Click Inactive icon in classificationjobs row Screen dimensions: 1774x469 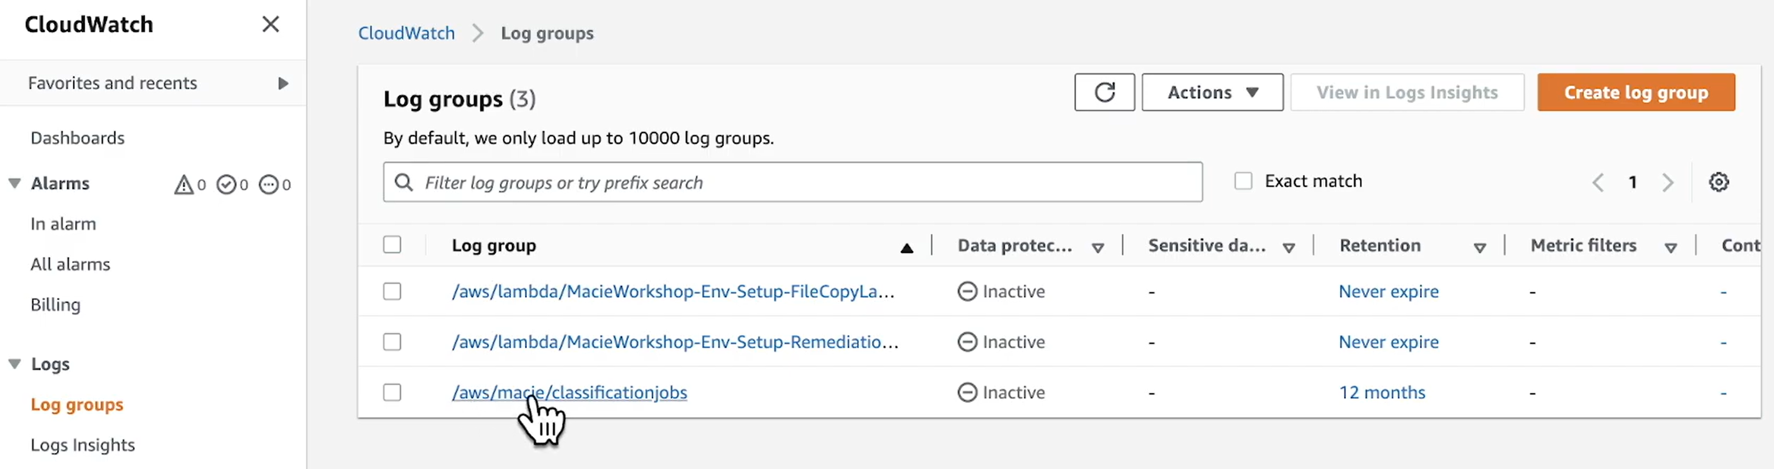click(967, 392)
